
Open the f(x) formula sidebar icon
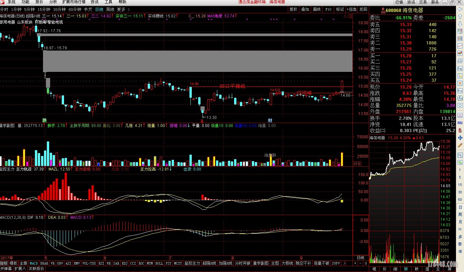[460, 98]
